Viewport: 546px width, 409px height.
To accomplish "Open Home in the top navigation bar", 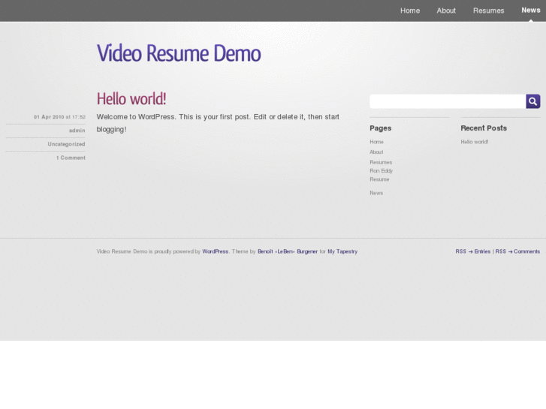I will [x=410, y=11].
